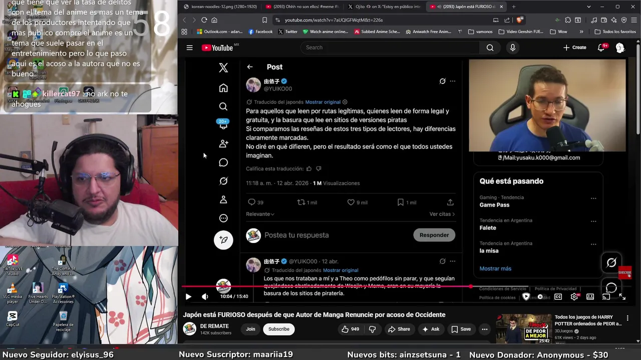Enter fullscreen in the video player
Screen dimensions: 641x360
[x=622, y=296]
